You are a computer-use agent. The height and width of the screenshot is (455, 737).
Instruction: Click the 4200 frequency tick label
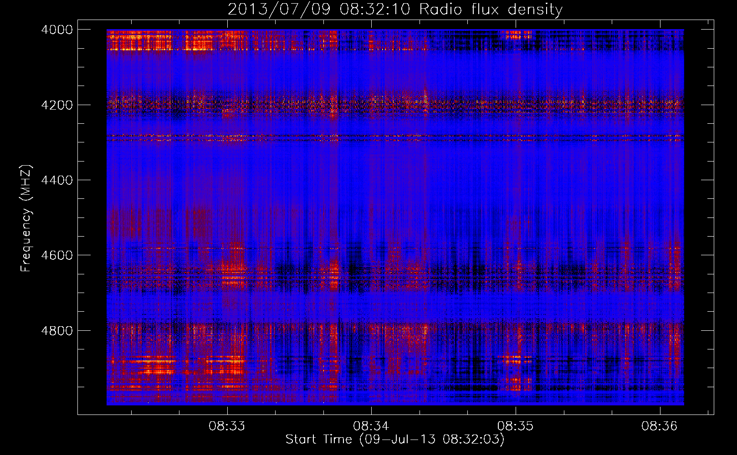57,105
